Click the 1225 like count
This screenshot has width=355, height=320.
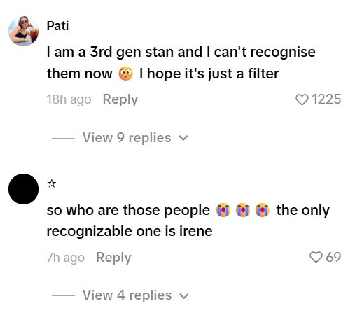pyautogui.click(x=326, y=99)
